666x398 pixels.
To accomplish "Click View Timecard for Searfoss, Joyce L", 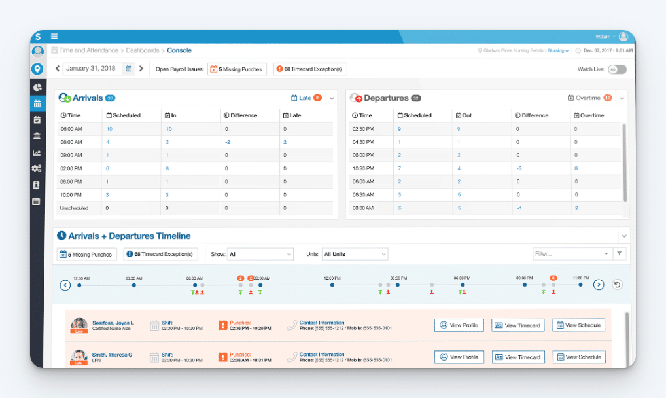I will [517, 325].
